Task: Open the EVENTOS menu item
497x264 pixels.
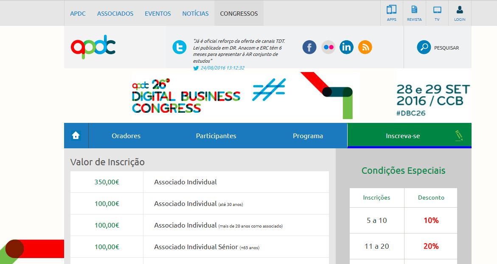Action: [157, 14]
